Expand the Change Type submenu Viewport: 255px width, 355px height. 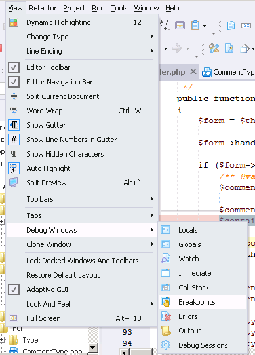[x=82, y=37]
